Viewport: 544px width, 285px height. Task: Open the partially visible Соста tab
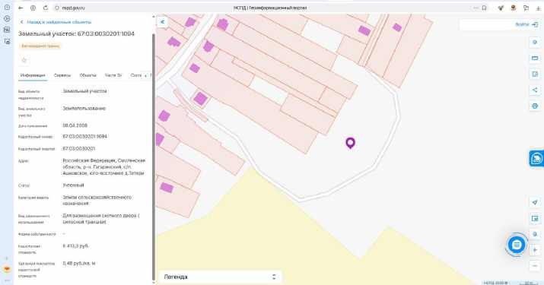coord(135,75)
